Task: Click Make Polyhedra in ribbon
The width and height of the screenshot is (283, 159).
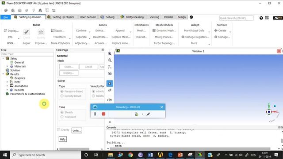Action: point(61,43)
